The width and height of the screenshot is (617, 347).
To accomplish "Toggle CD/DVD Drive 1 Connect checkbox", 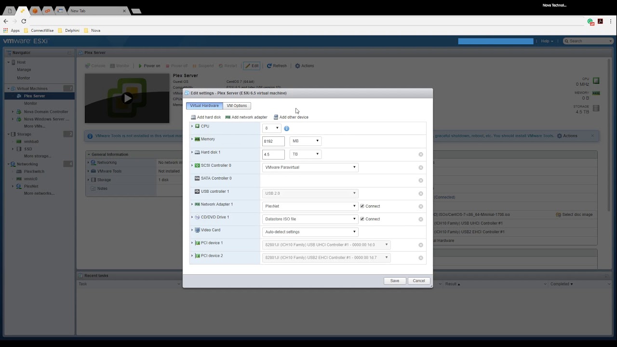I will tap(362, 219).
